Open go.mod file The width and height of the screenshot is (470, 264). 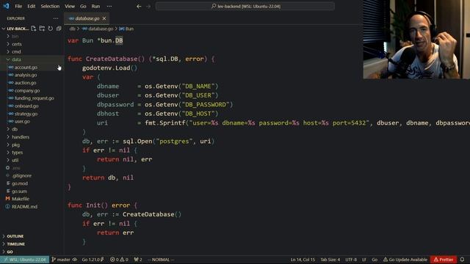20,183
